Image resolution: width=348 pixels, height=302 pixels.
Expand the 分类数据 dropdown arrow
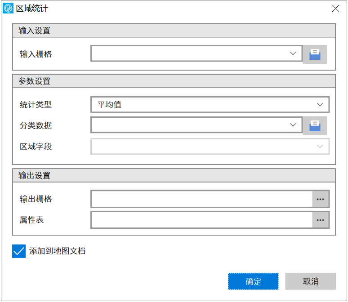293,125
